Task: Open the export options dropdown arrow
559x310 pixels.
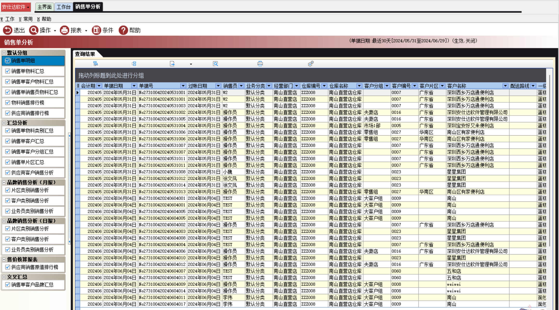Action: [191, 64]
